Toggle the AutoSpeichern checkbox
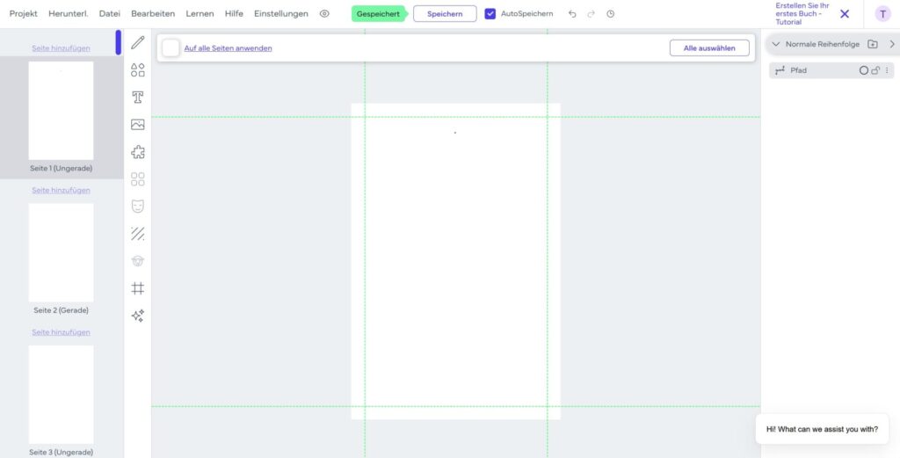900x458 pixels. 490,14
